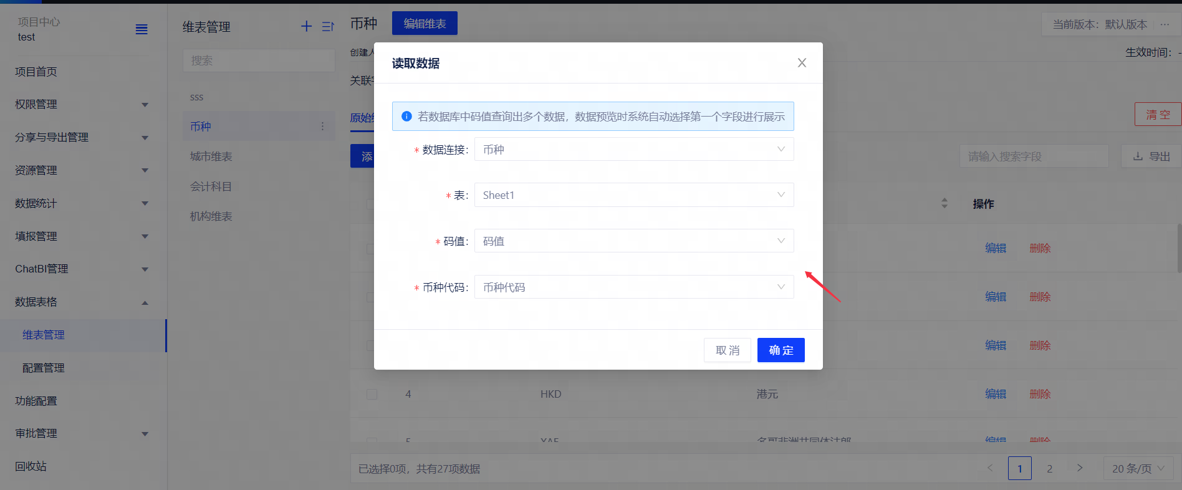Click the hamburger menu icon in sidebar header
The image size is (1182, 490).
142,29
